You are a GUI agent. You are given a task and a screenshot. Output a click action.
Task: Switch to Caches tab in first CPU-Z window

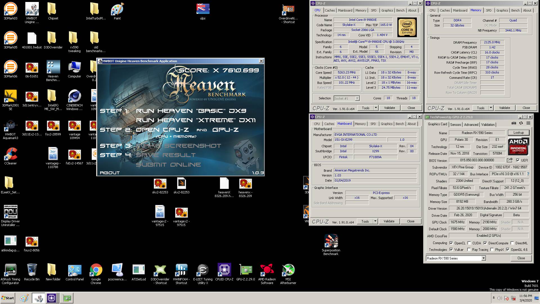[x=330, y=10]
